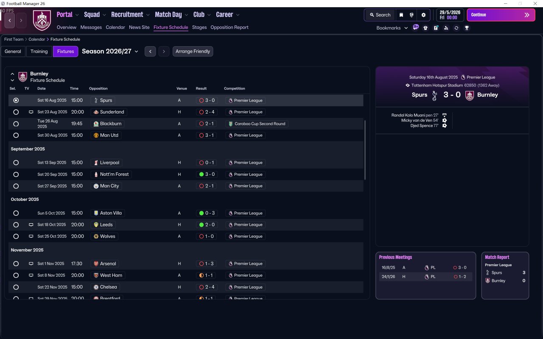Click the exclamation note icon in bookmarks row
Image resolution: width=543 pixels, height=339 pixels.
(x=436, y=28)
